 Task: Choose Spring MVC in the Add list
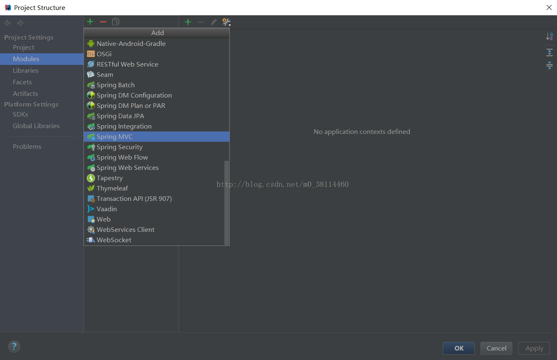tap(157, 136)
